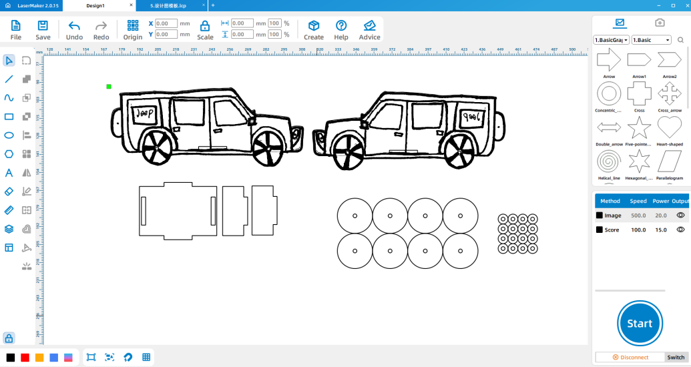Click the Y position input field
Image resolution: width=691 pixels, height=367 pixels.
coord(166,34)
